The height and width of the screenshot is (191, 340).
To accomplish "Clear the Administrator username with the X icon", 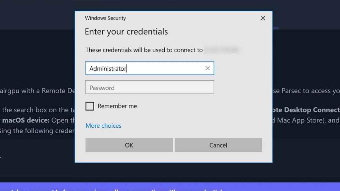I will [208, 68].
